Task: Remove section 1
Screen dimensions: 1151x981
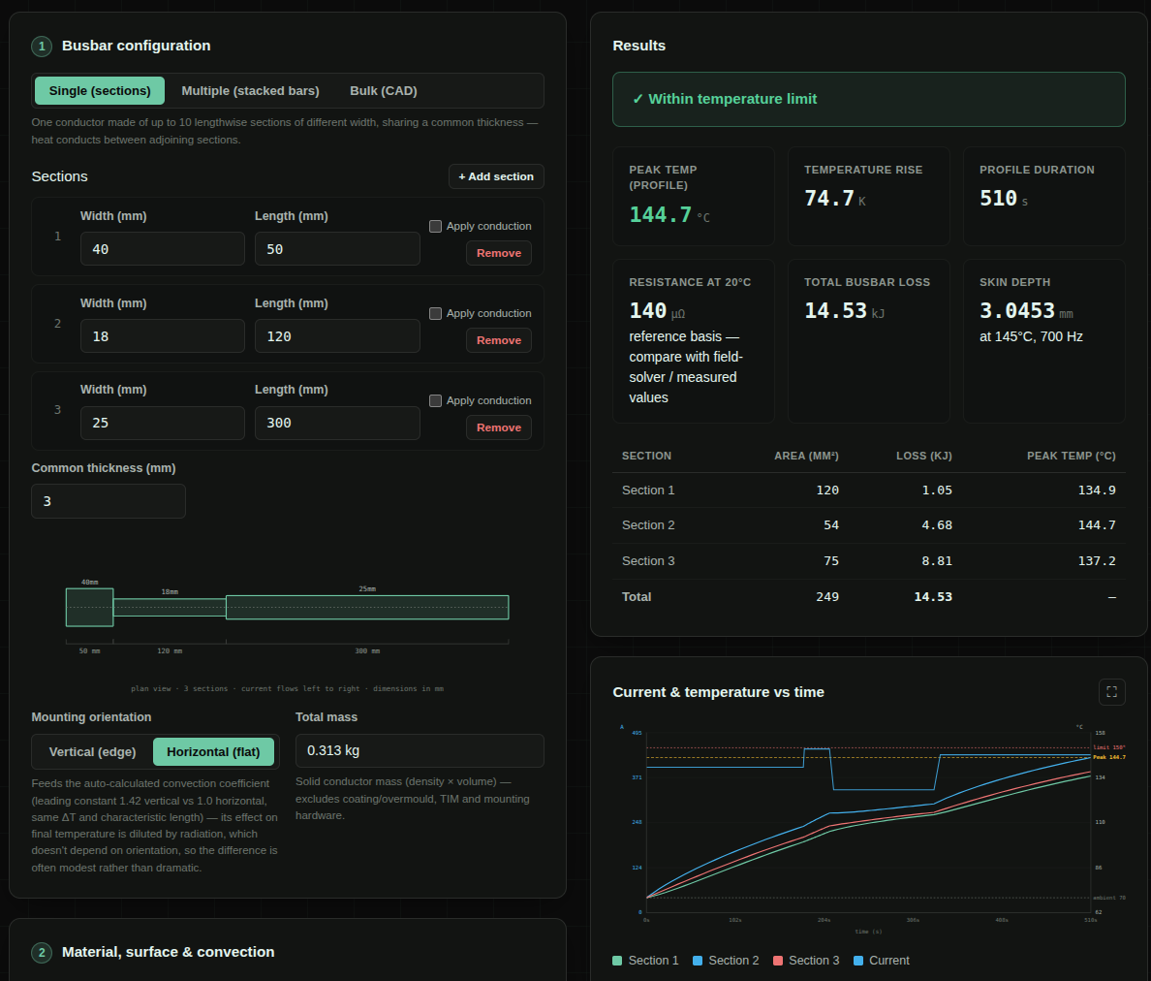Action: tap(498, 253)
